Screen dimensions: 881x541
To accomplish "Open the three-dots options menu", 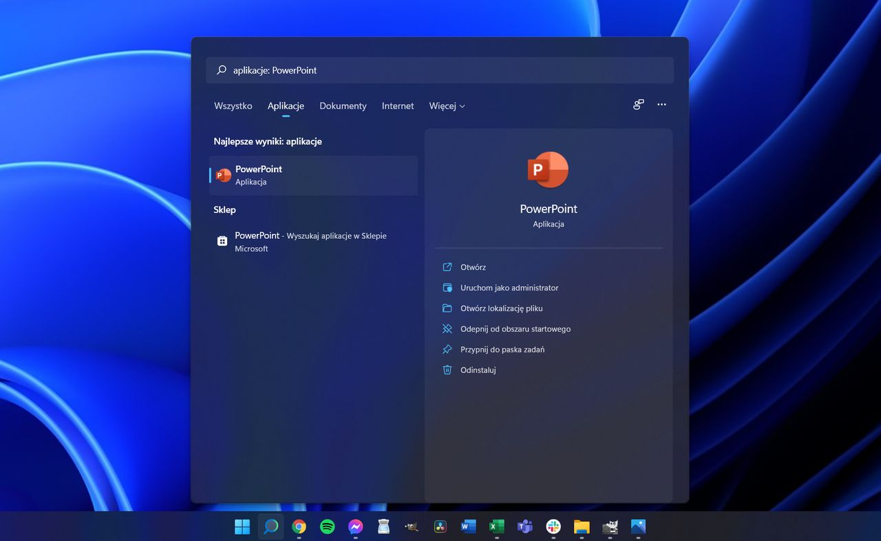I will (x=661, y=105).
